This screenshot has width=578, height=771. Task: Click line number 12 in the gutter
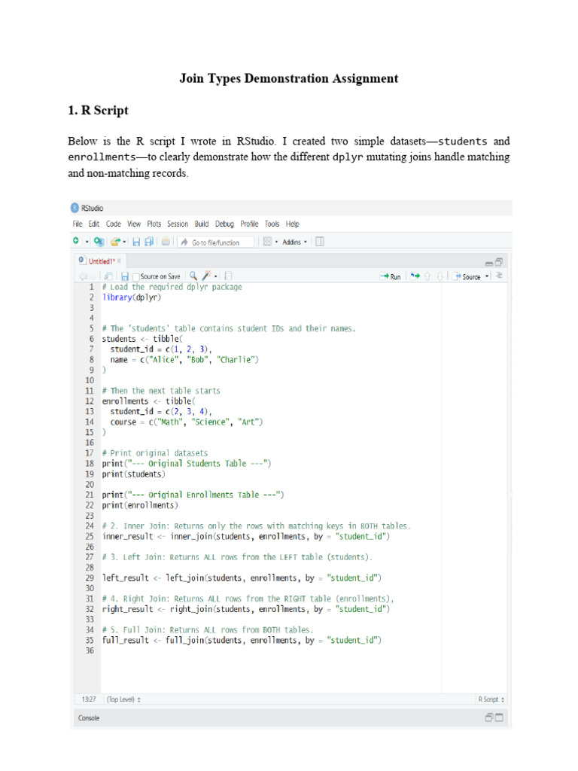tap(90, 401)
